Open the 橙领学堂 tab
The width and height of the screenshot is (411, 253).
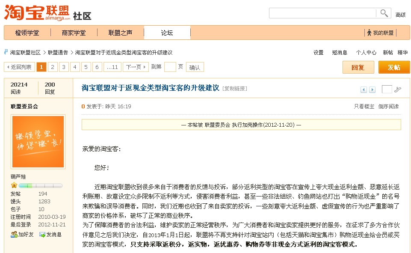coord(27,33)
